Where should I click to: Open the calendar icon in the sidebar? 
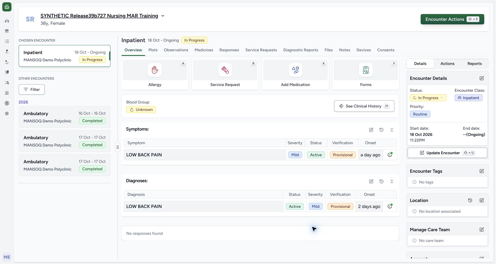(x=7, y=31)
